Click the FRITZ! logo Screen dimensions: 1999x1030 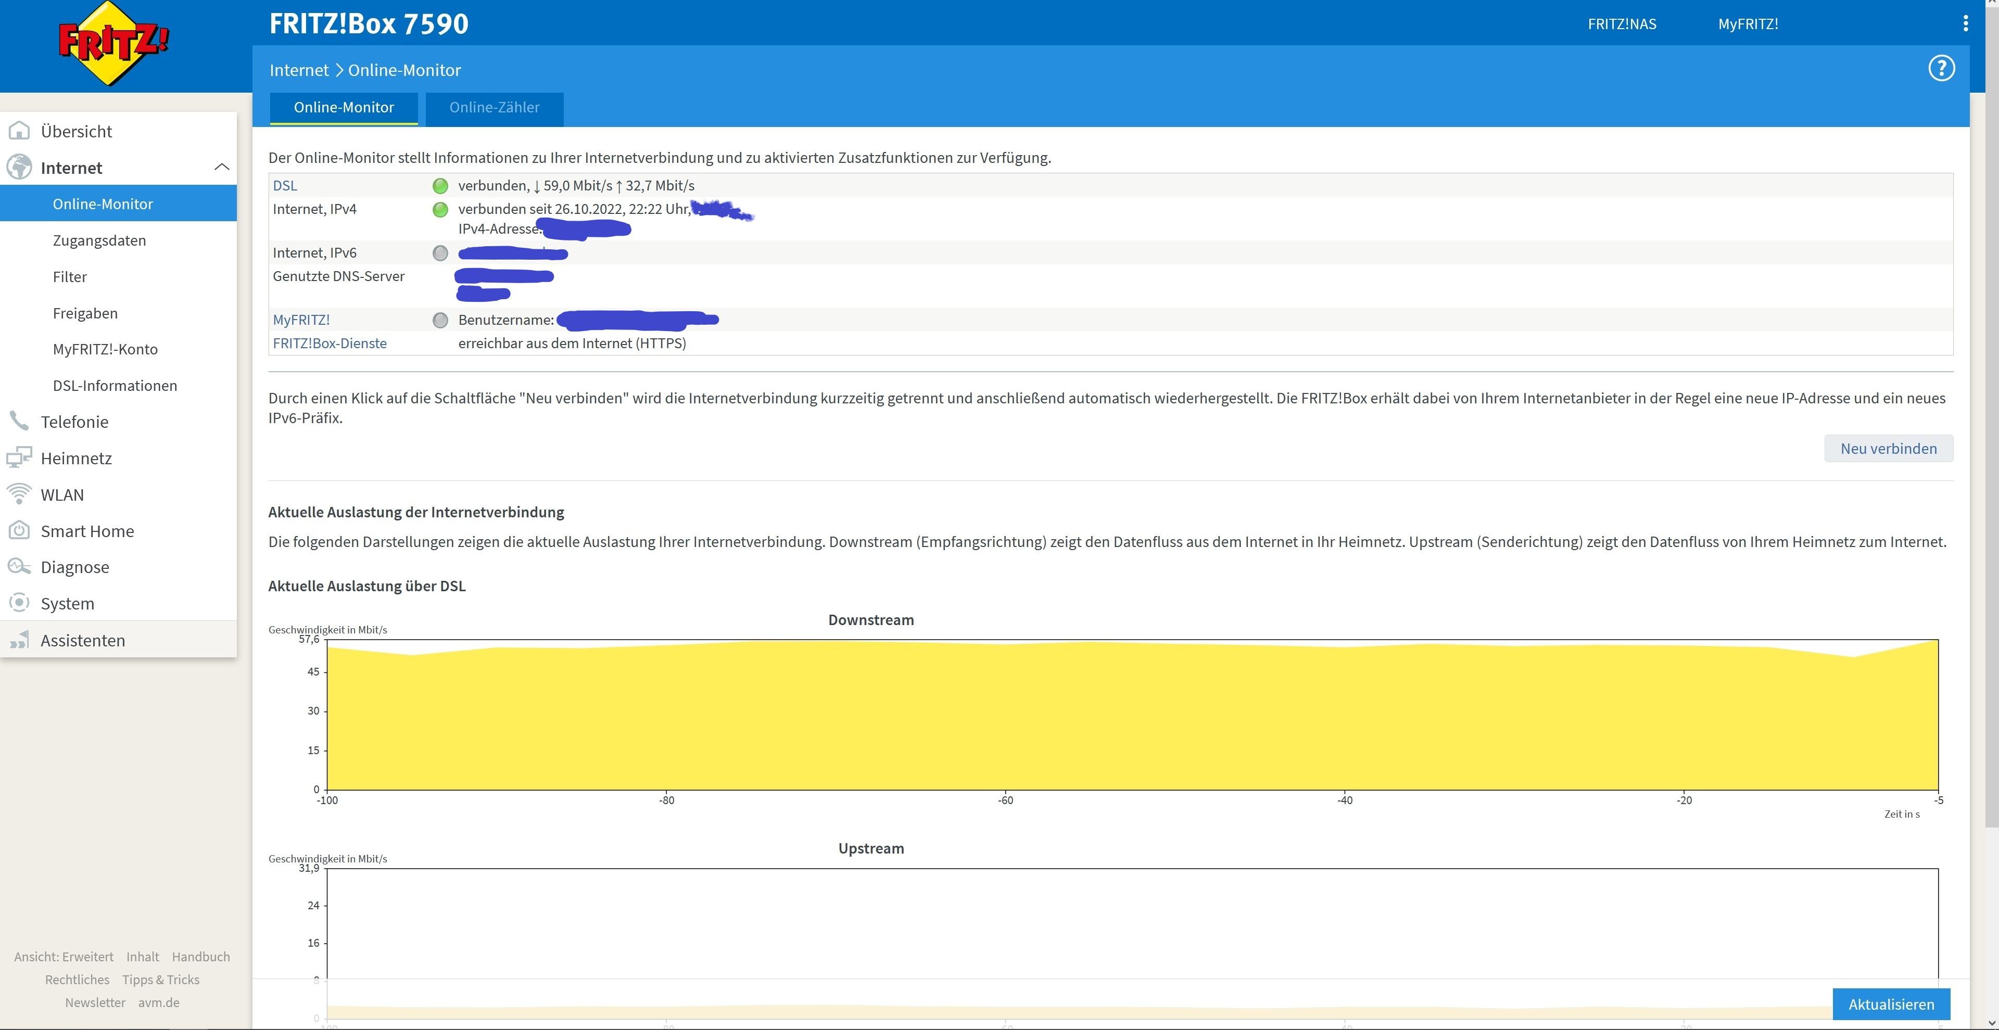pyautogui.click(x=114, y=43)
